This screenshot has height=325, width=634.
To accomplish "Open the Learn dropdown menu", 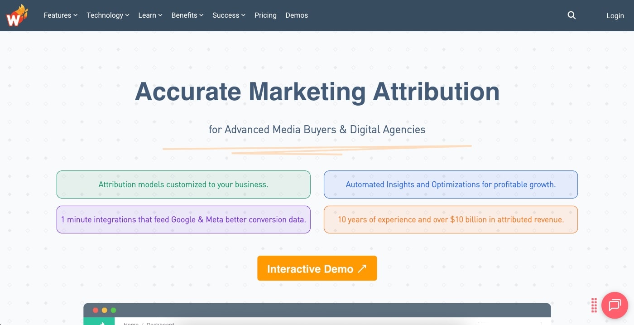I will tap(150, 15).
